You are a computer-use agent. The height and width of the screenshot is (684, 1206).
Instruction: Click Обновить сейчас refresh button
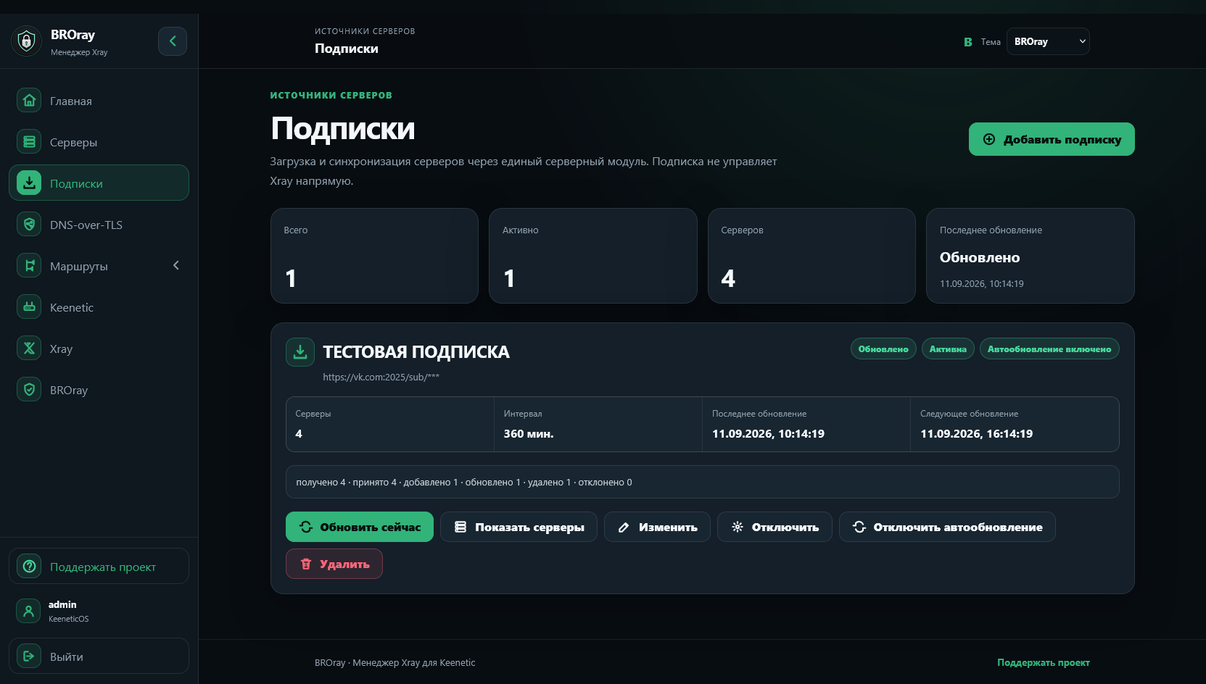click(360, 527)
